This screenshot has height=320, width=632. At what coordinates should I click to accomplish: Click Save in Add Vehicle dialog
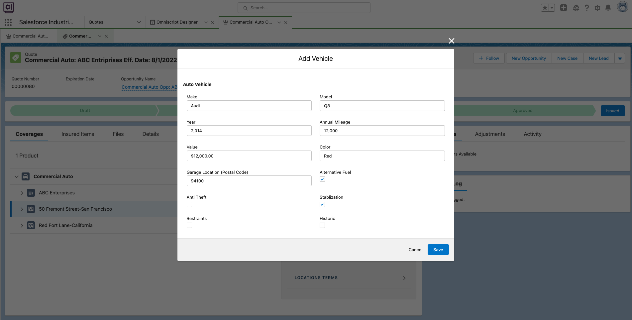tap(438, 250)
